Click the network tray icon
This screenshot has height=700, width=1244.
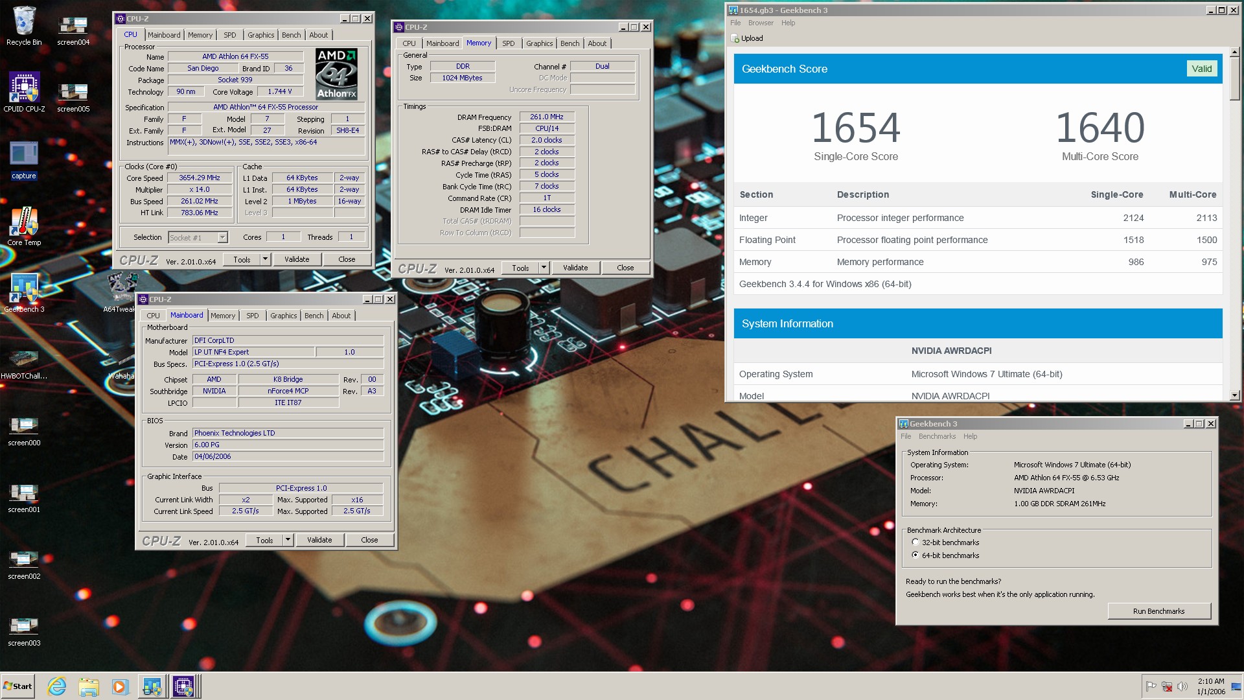coord(1167,686)
